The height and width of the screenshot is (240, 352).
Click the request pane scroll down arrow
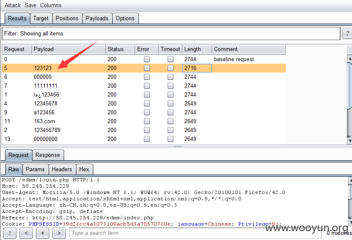tap(350, 222)
